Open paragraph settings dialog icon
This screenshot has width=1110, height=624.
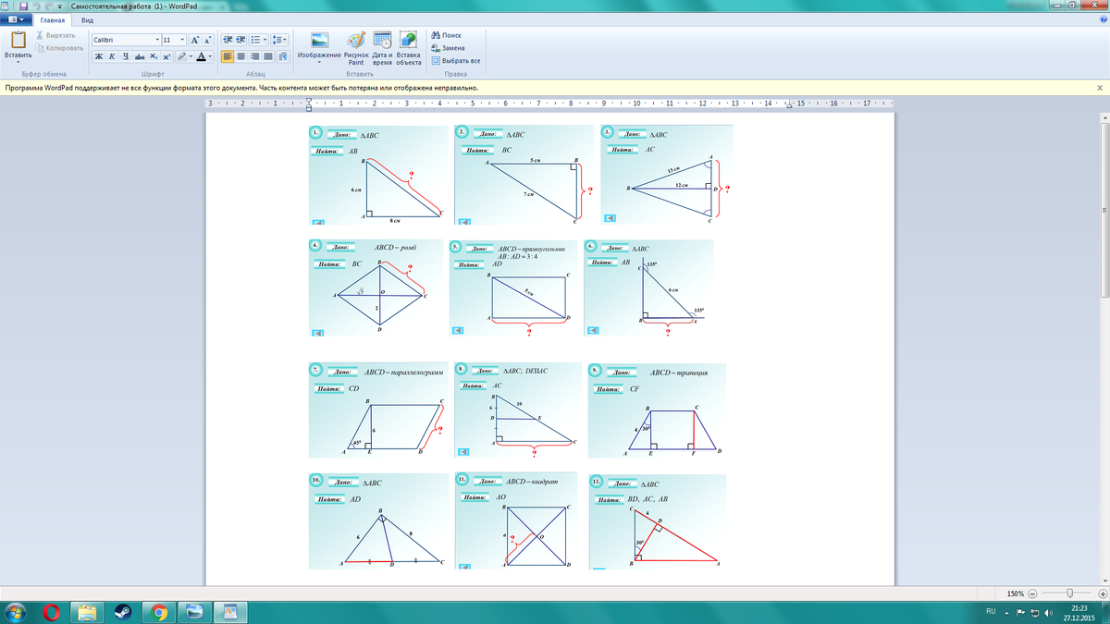282,56
